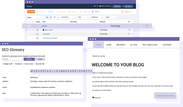Open the LINKYMAP menu item
The height and width of the screenshot is (107, 183).
167,45
